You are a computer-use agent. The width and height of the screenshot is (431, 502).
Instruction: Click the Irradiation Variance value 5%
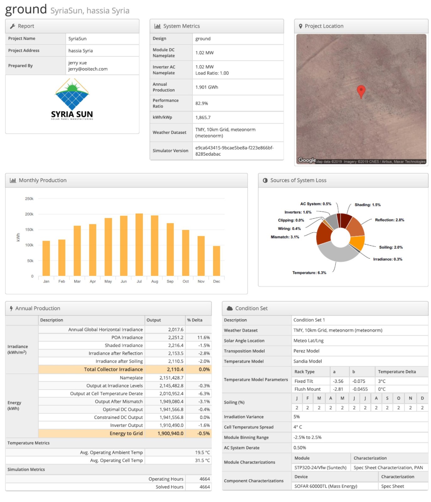tap(296, 417)
